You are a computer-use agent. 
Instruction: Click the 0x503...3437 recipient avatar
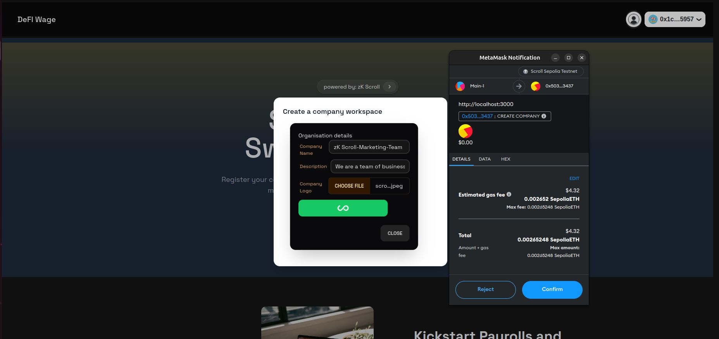[536, 86]
